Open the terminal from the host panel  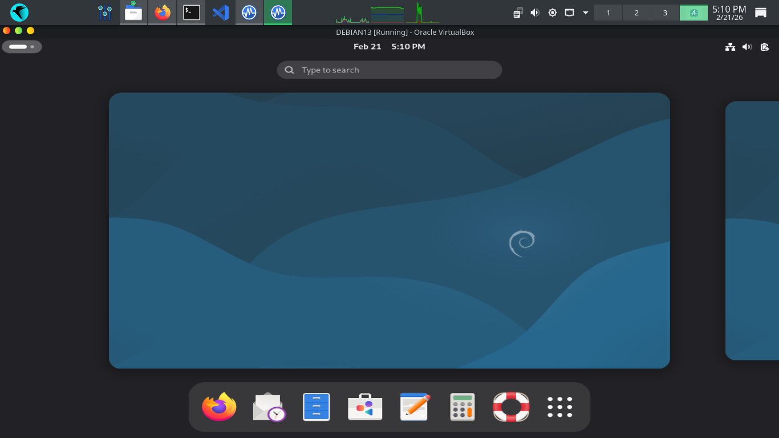(192, 13)
